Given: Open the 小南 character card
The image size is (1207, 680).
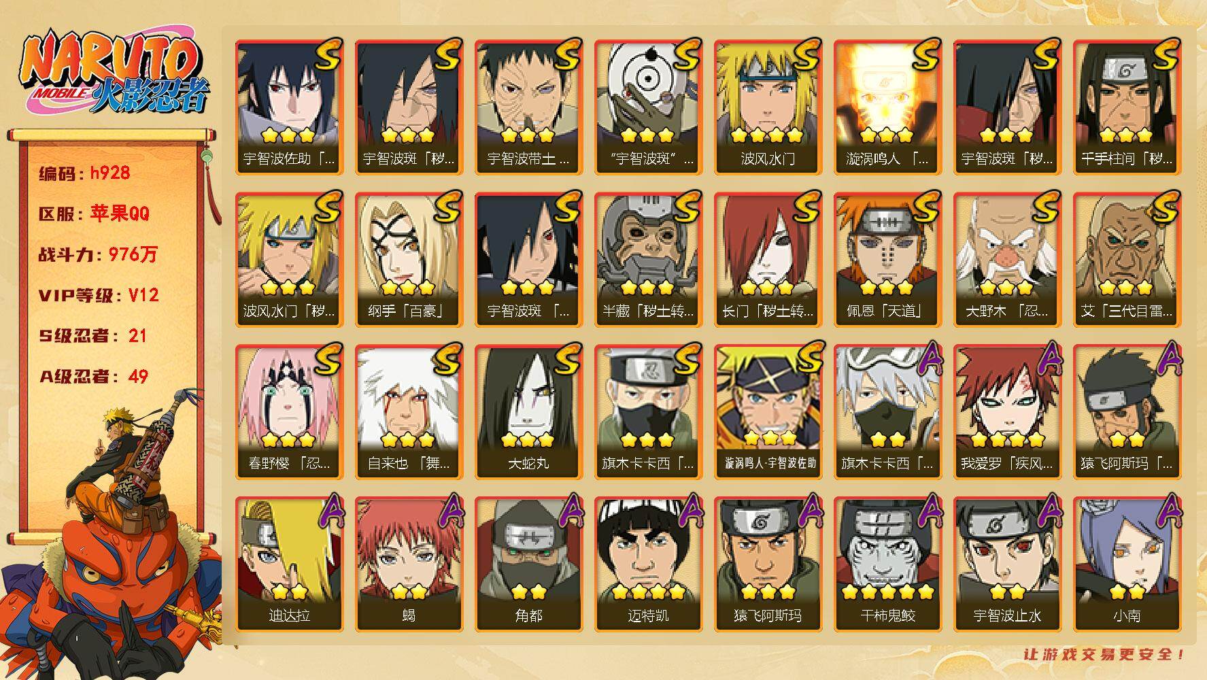Looking at the screenshot, I should (x=1127, y=564).
